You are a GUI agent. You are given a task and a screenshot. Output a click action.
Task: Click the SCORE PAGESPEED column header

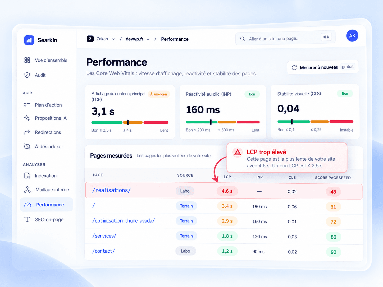[333, 178]
